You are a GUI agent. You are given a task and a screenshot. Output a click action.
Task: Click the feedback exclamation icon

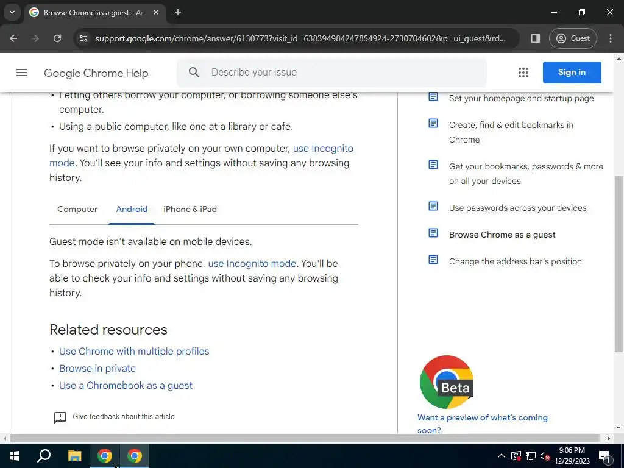click(x=60, y=417)
